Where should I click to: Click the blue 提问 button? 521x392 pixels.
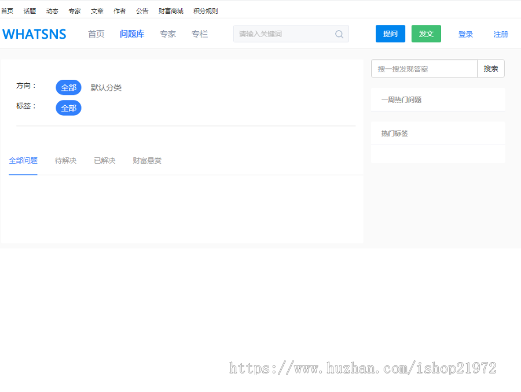tap(390, 34)
